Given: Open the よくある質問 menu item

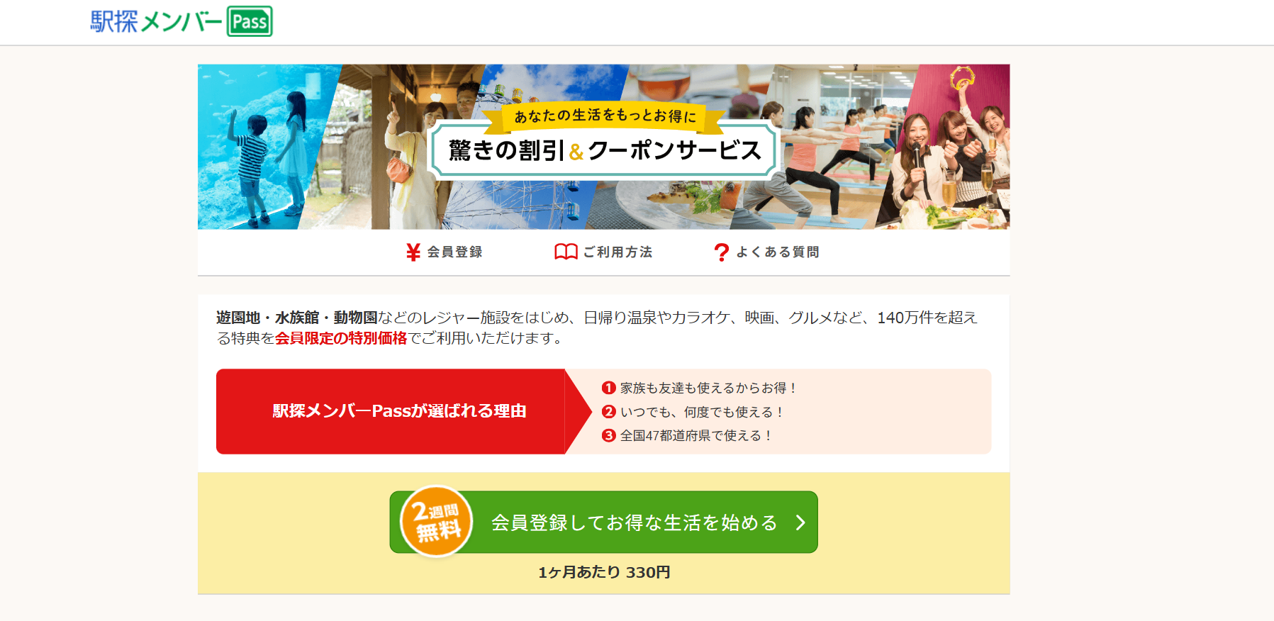Looking at the screenshot, I should pos(766,252).
